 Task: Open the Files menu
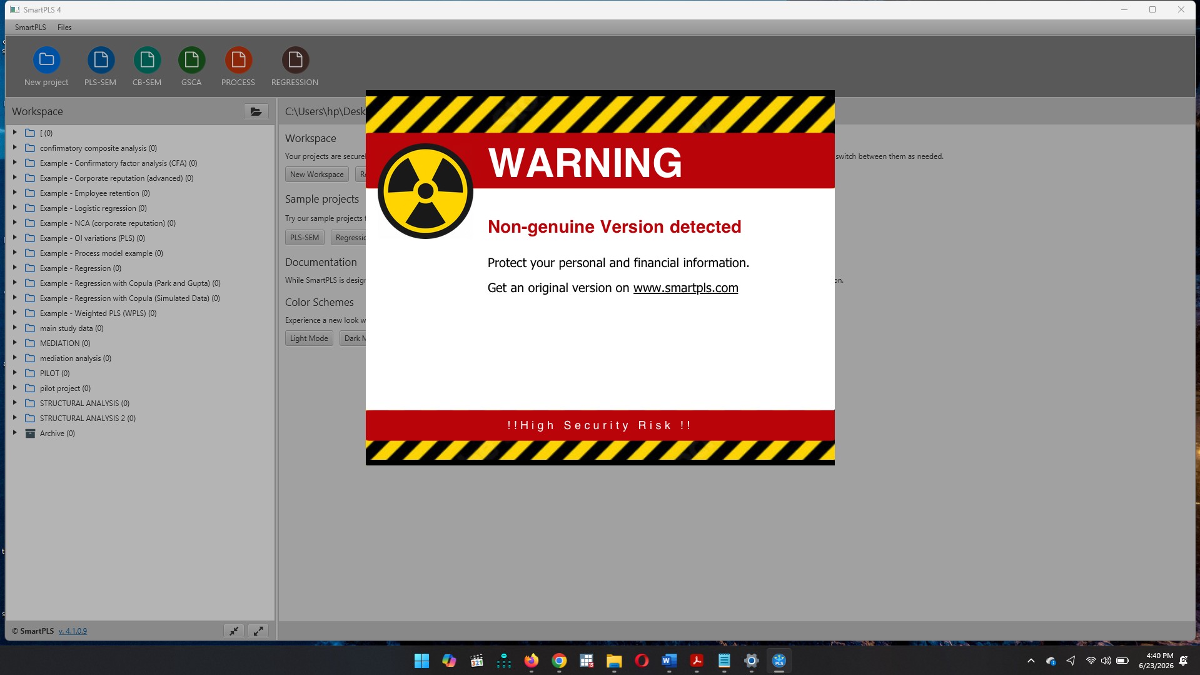(x=64, y=28)
